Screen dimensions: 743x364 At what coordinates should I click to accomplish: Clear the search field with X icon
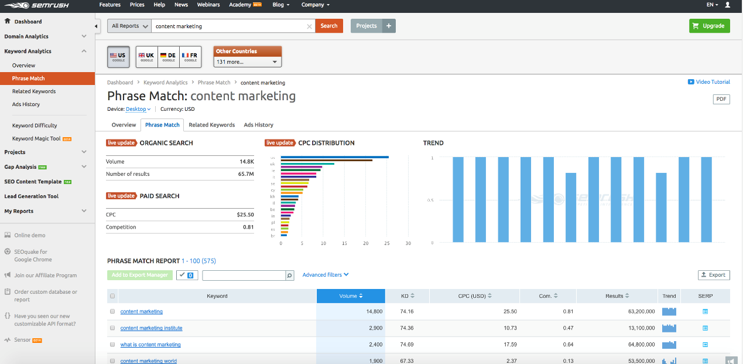pos(309,26)
